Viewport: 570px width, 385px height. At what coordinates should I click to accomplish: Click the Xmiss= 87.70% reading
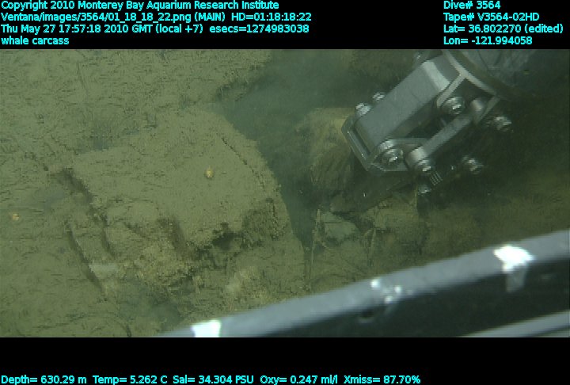[x=382, y=379]
